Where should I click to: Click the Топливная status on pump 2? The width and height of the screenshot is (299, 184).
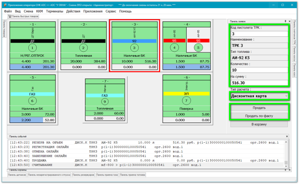(83, 55)
